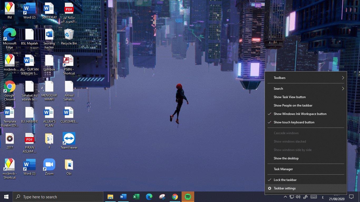The image size is (360, 202).
Task: Open Spotify from the taskbar
Action: click(x=188, y=197)
